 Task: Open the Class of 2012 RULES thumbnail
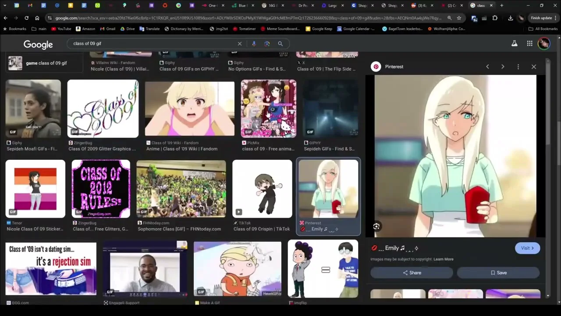click(x=101, y=189)
